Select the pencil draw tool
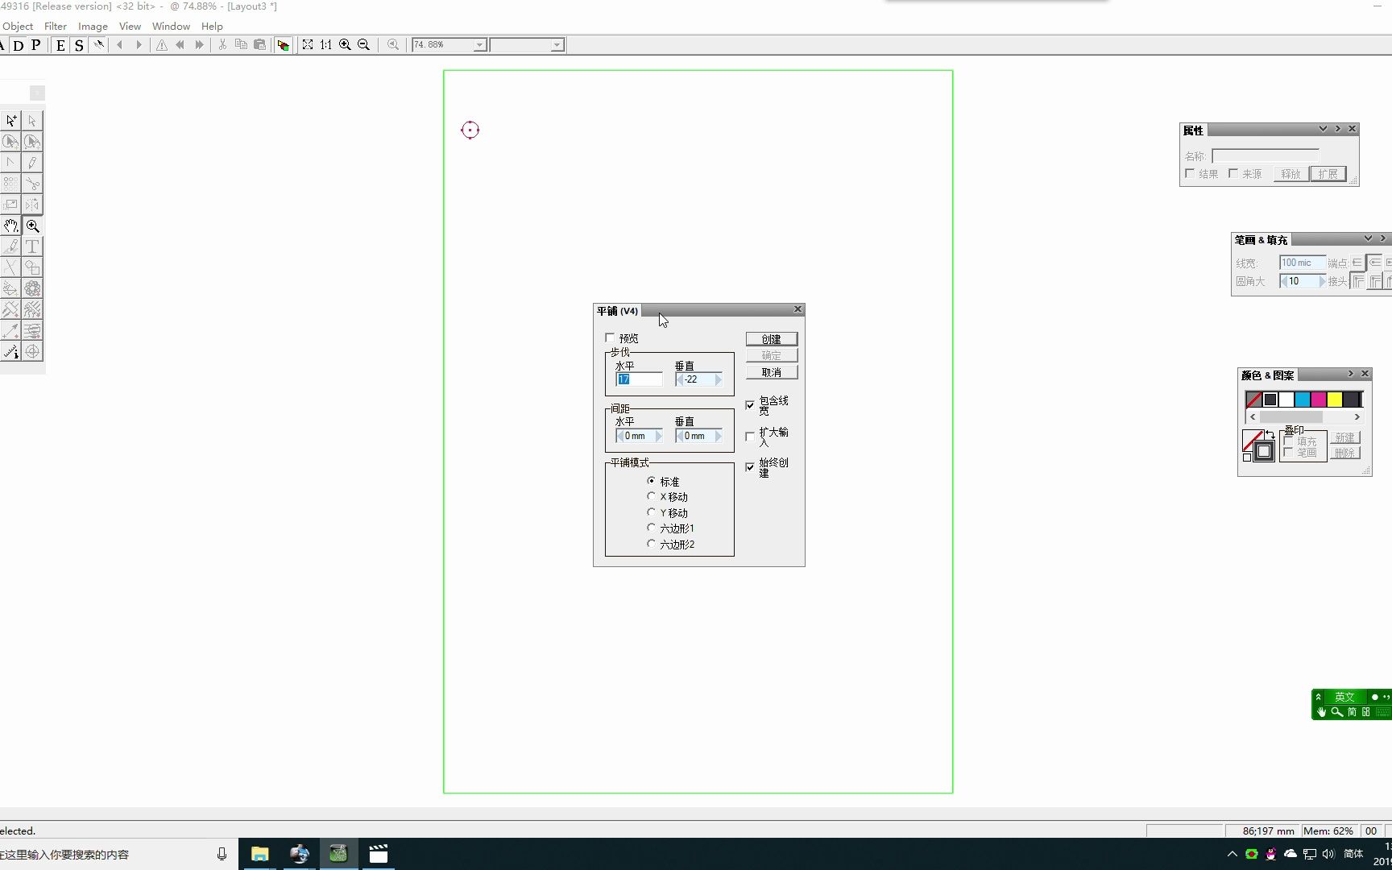Screen dimensions: 1392x870 tap(32, 163)
